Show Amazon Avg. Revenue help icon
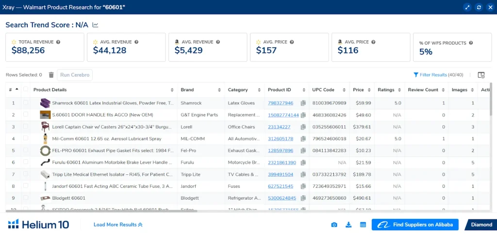 [x=218, y=42]
